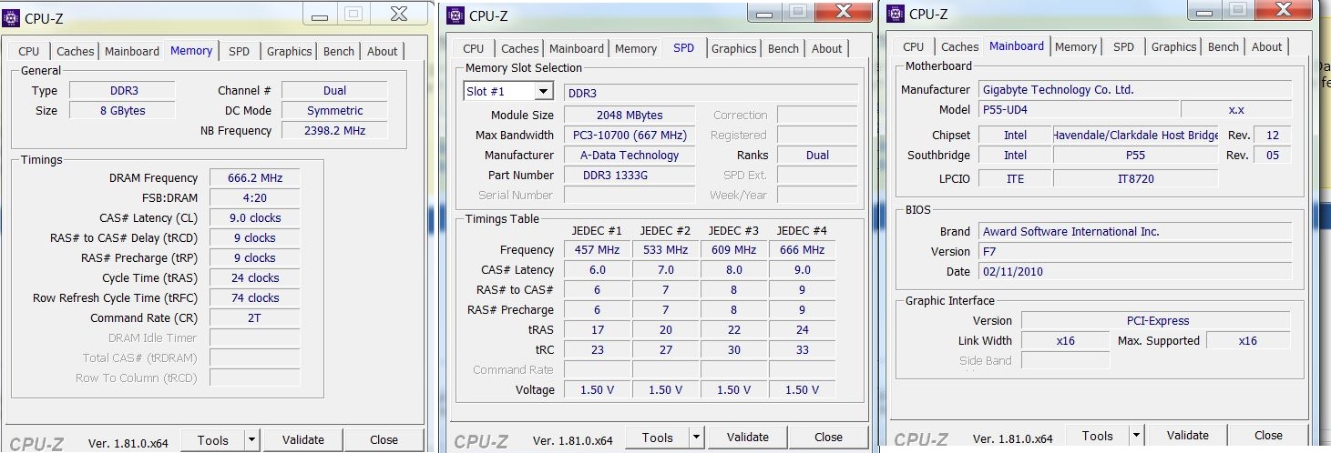The width and height of the screenshot is (1331, 453).
Task: Click CPU-Z app icon in middle SPD window title bar
Action: [x=455, y=15]
